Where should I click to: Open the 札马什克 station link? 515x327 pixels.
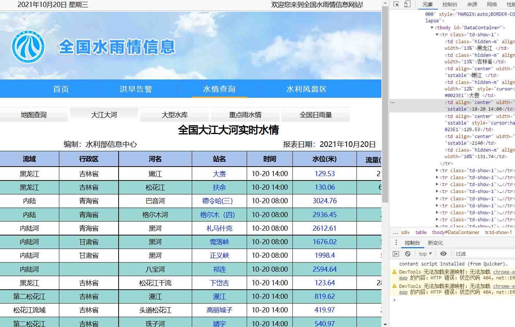tap(219, 228)
